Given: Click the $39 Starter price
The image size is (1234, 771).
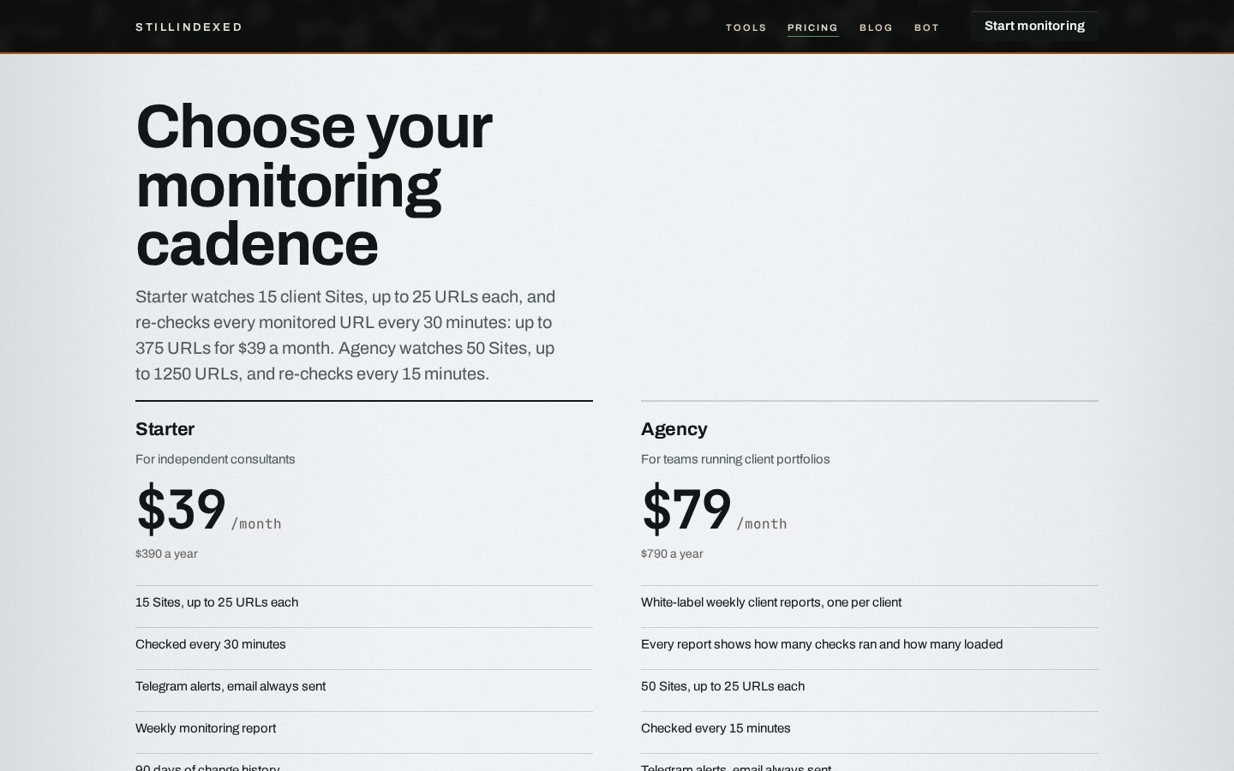Looking at the screenshot, I should 181,509.
